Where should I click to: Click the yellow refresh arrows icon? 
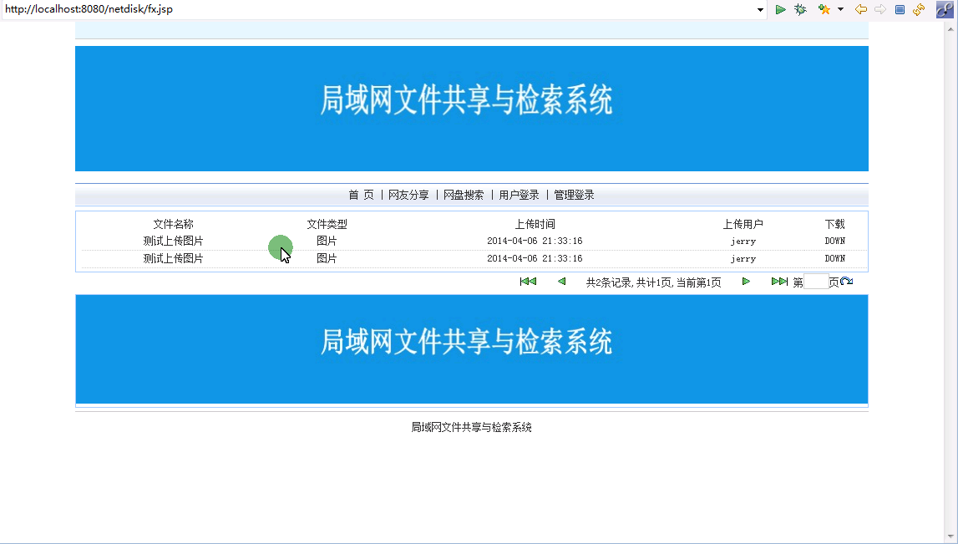coord(918,9)
